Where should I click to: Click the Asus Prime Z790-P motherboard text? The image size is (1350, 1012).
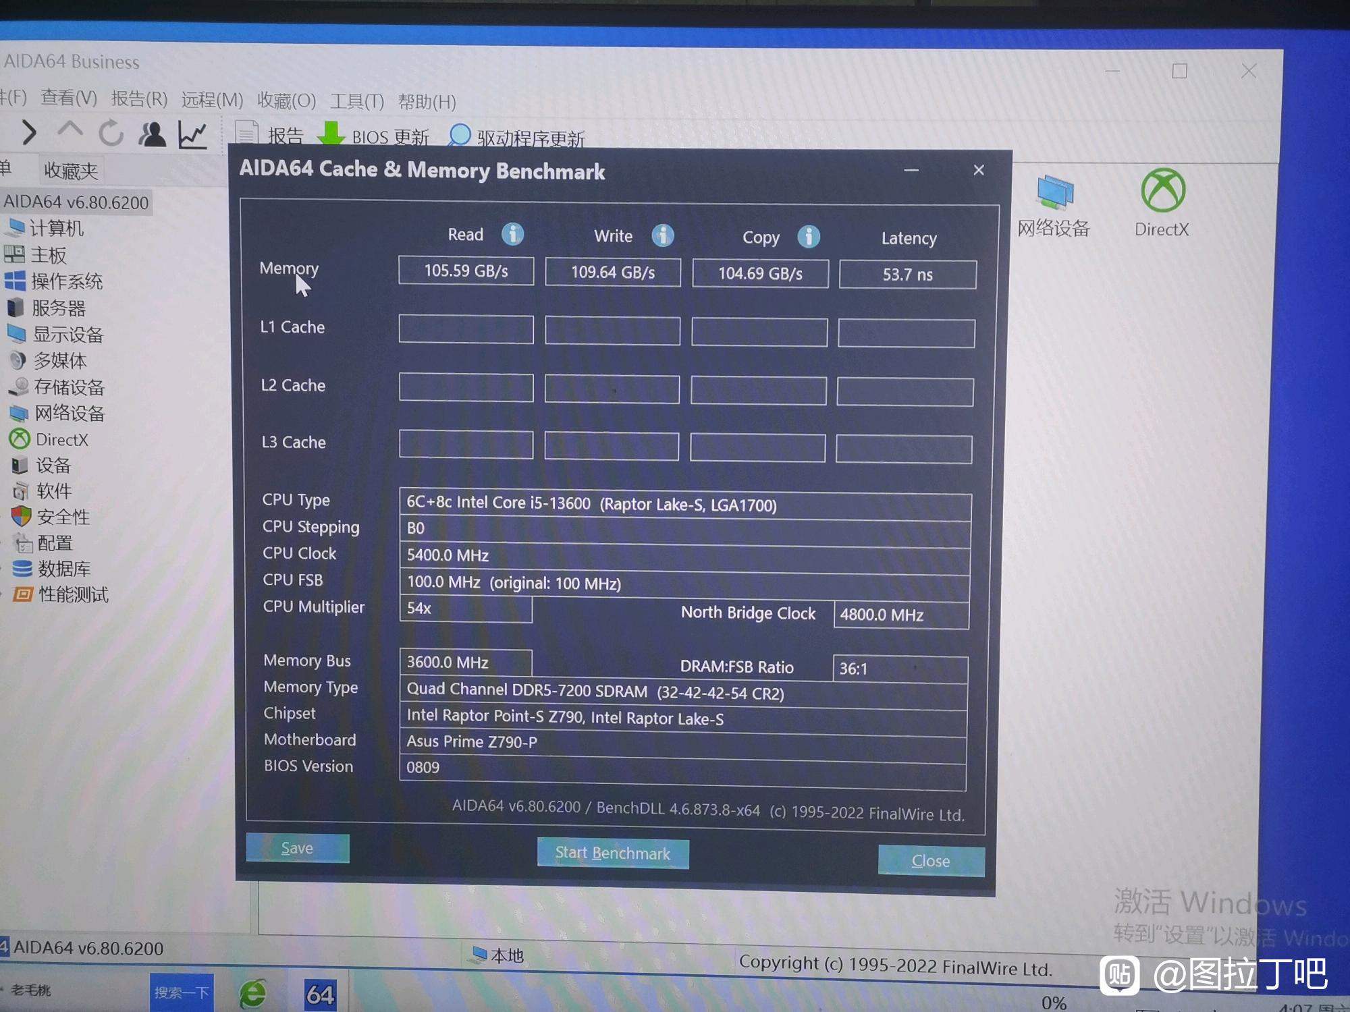click(x=472, y=741)
